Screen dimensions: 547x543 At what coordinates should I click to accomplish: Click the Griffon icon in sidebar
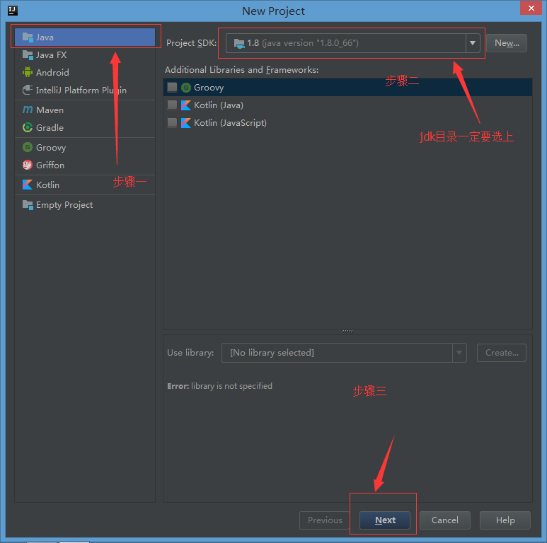click(x=28, y=165)
